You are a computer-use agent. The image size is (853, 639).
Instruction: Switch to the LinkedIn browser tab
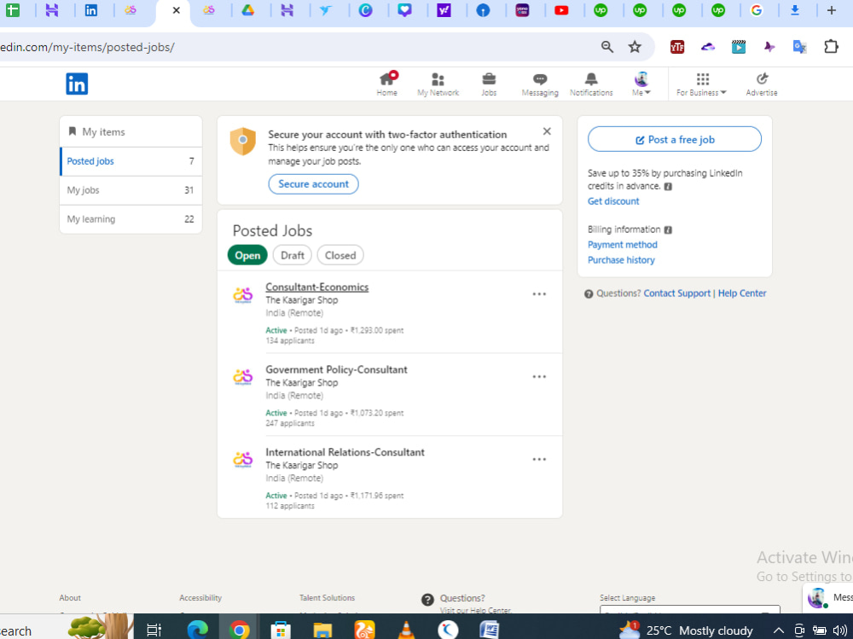(91, 10)
